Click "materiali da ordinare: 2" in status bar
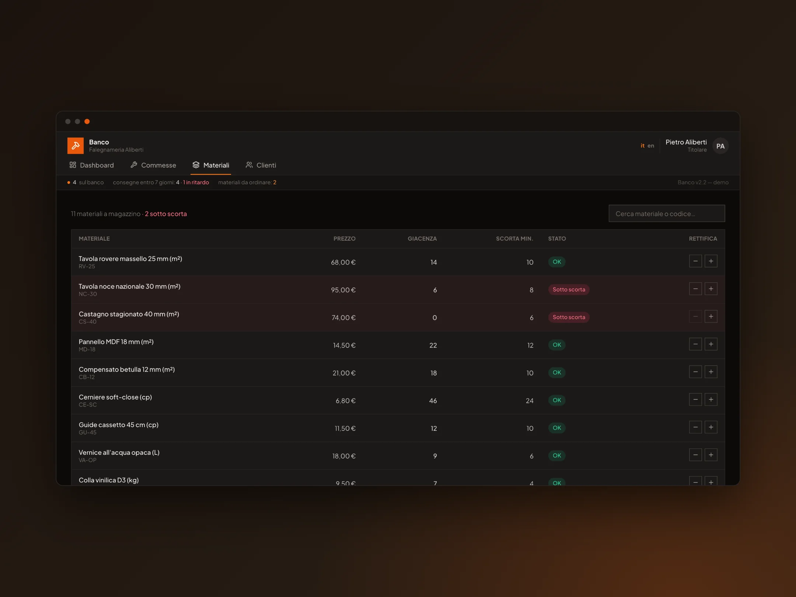Screen dimensions: 796x597 pyautogui.click(x=247, y=182)
